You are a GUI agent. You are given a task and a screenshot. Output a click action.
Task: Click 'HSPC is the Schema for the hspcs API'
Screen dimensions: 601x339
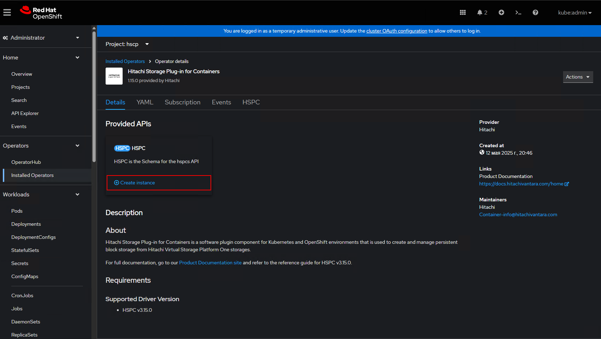(156, 161)
